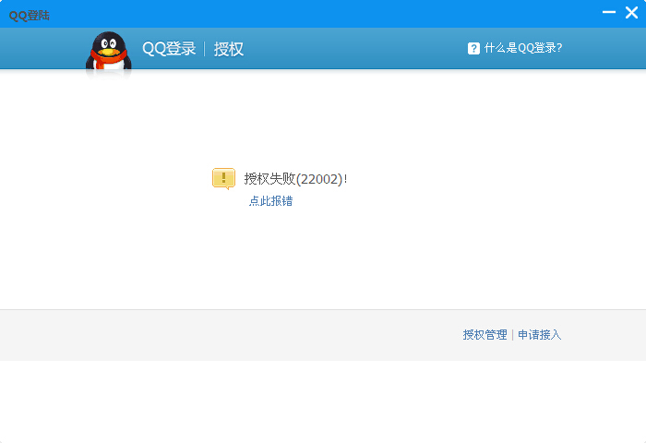
Task: Click the QQ登陆 window title
Action: pyautogui.click(x=30, y=16)
